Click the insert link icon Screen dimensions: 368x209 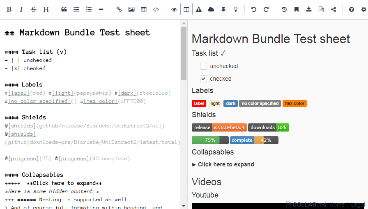[119, 9]
